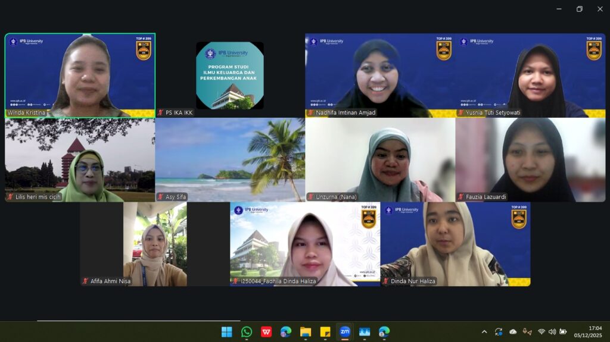Click the muted mic icon beside Winda Kristina
This screenshot has width=610, height=342.
10,112
